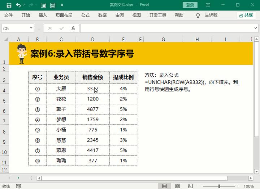Click the cell with name 璐璐
The height and width of the screenshot is (189, 260).
[61, 161]
